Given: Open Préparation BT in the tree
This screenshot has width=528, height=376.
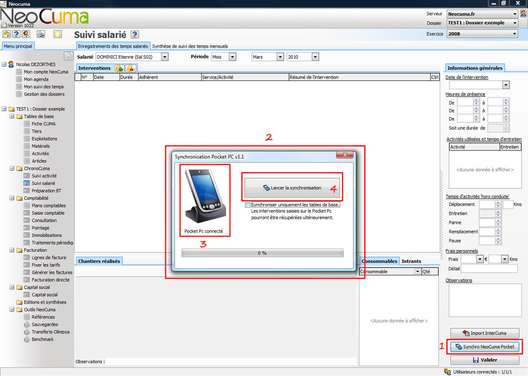Looking at the screenshot, I should pyautogui.click(x=46, y=191).
